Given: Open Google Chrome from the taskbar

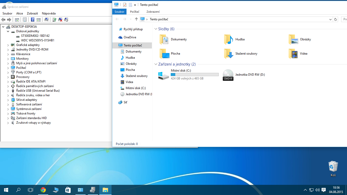Looking at the screenshot, I should [43, 190].
